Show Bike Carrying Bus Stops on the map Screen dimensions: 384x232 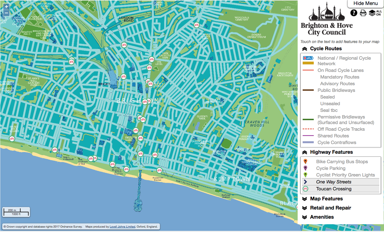[x=342, y=162]
